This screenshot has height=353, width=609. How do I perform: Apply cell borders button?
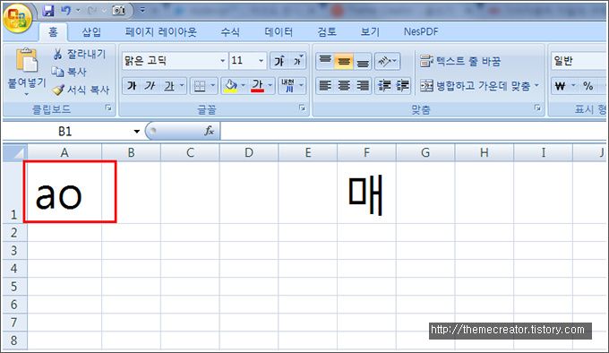click(200, 85)
